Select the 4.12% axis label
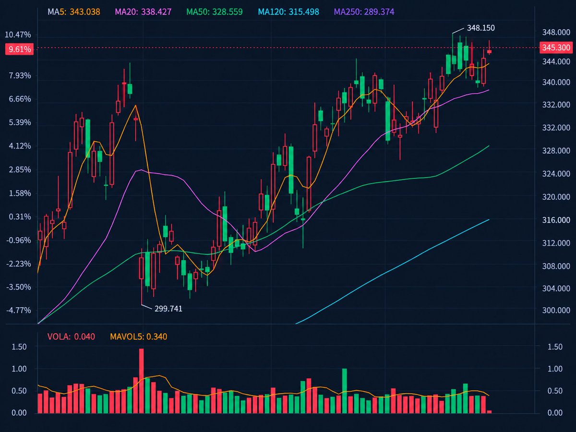This screenshot has height=432, width=576. 19,146
